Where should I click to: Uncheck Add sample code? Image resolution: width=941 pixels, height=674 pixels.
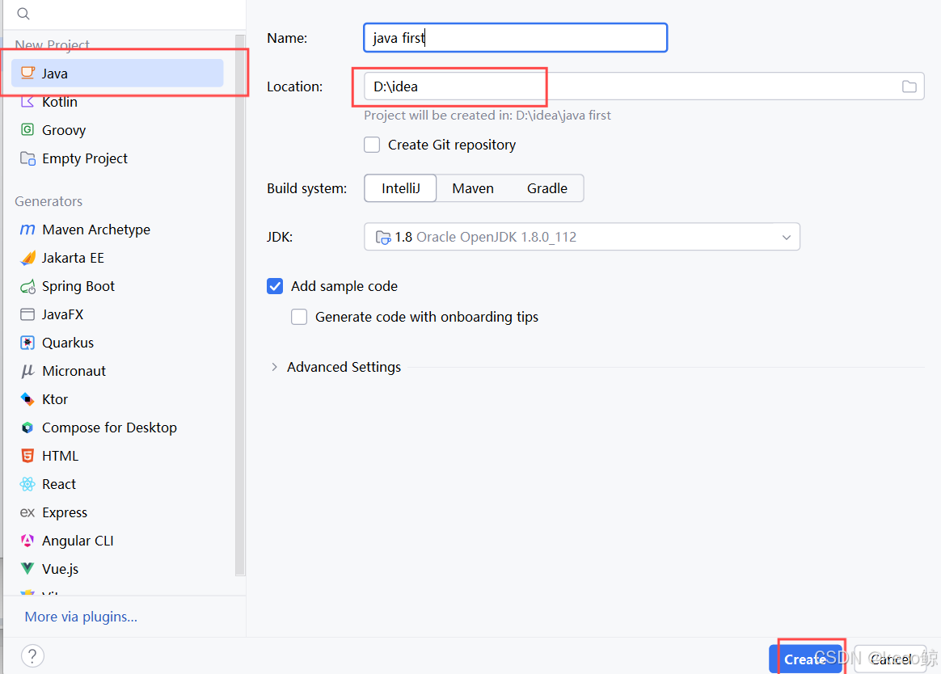pyautogui.click(x=275, y=286)
